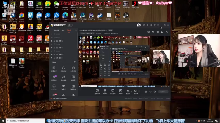Show hidden system tray icons chevron
The image size is (220, 123).
[x=196, y=121]
